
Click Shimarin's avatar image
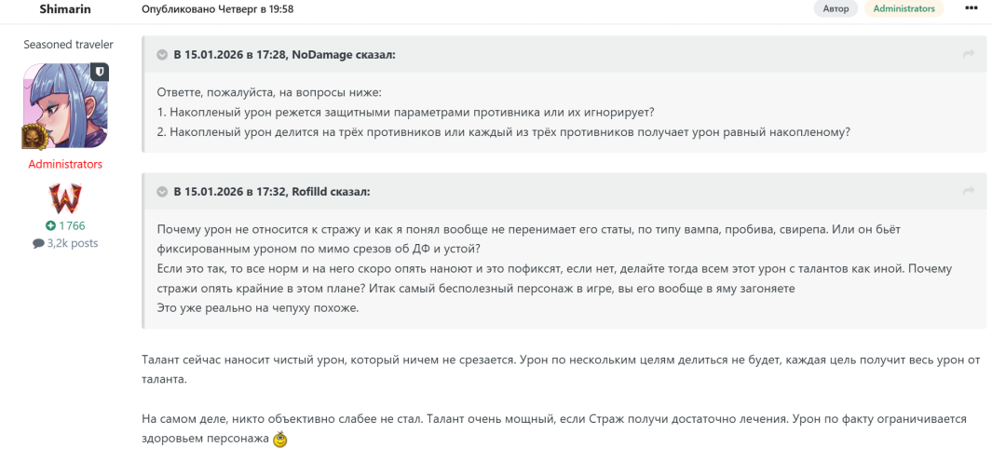tap(65, 105)
